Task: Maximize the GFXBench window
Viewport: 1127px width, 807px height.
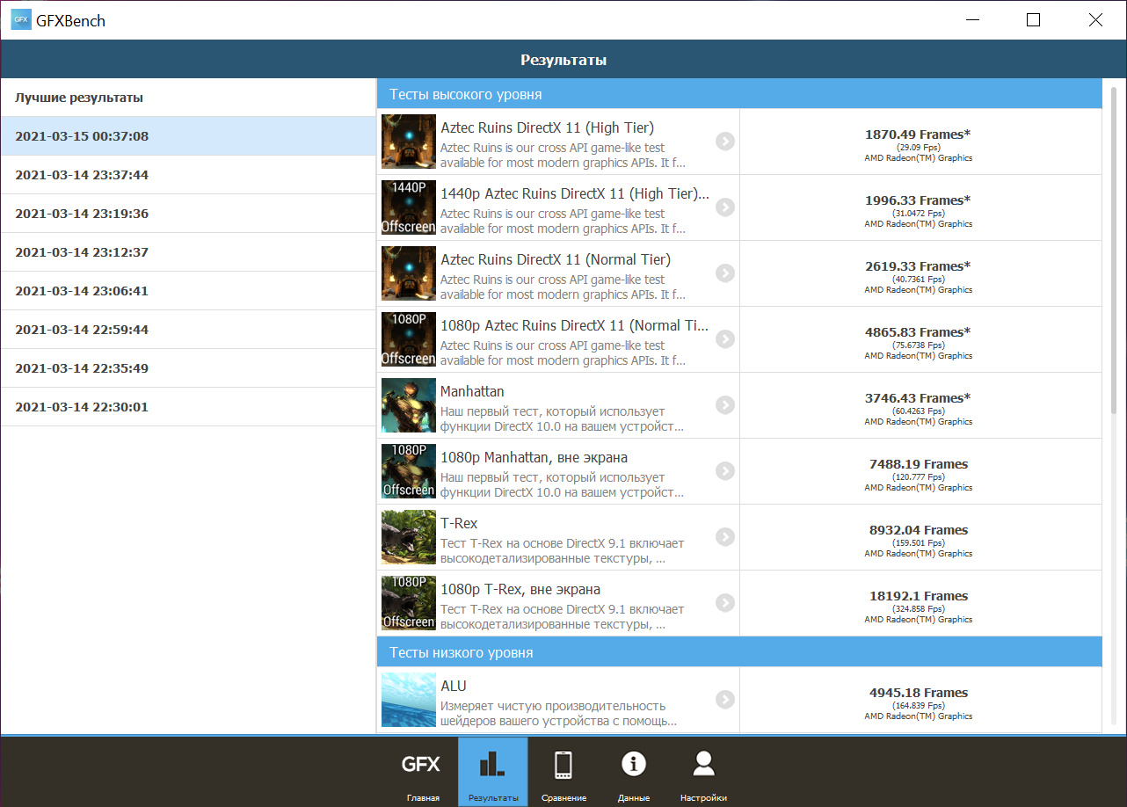Action: coord(1034,19)
